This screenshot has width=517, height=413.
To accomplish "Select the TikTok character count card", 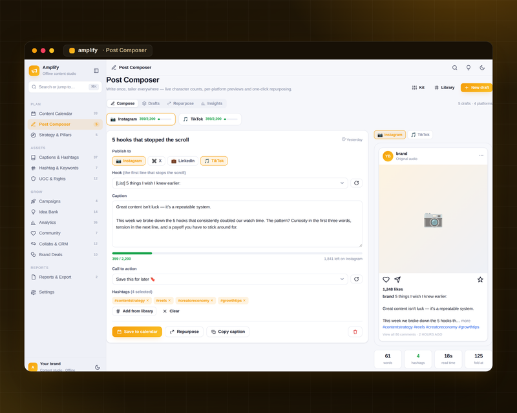I will coord(209,119).
